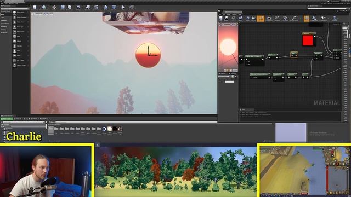Image resolution: width=351 pixels, height=197 pixels.
Task: Open the Filters dropdown in Content Browser
Action: click(x=52, y=122)
